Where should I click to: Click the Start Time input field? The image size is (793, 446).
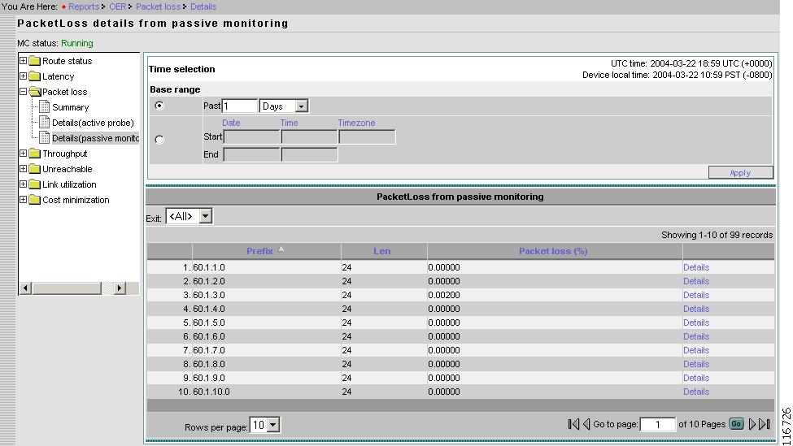tap(309, 136)
